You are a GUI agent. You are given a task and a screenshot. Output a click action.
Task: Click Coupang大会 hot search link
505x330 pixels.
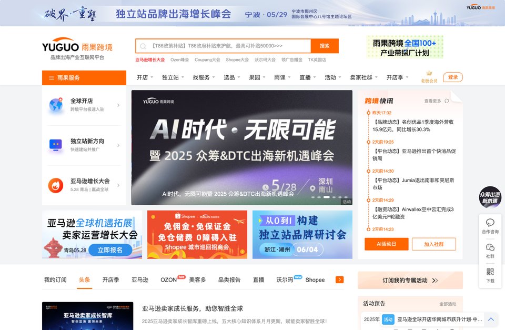(207, 59)
